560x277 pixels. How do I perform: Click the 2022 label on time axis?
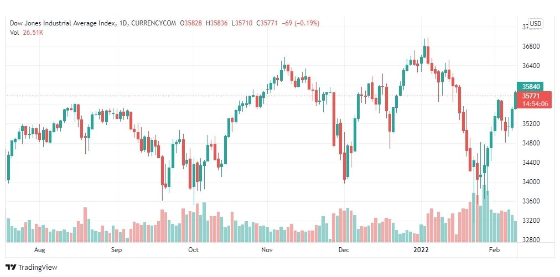pos(421,250)
